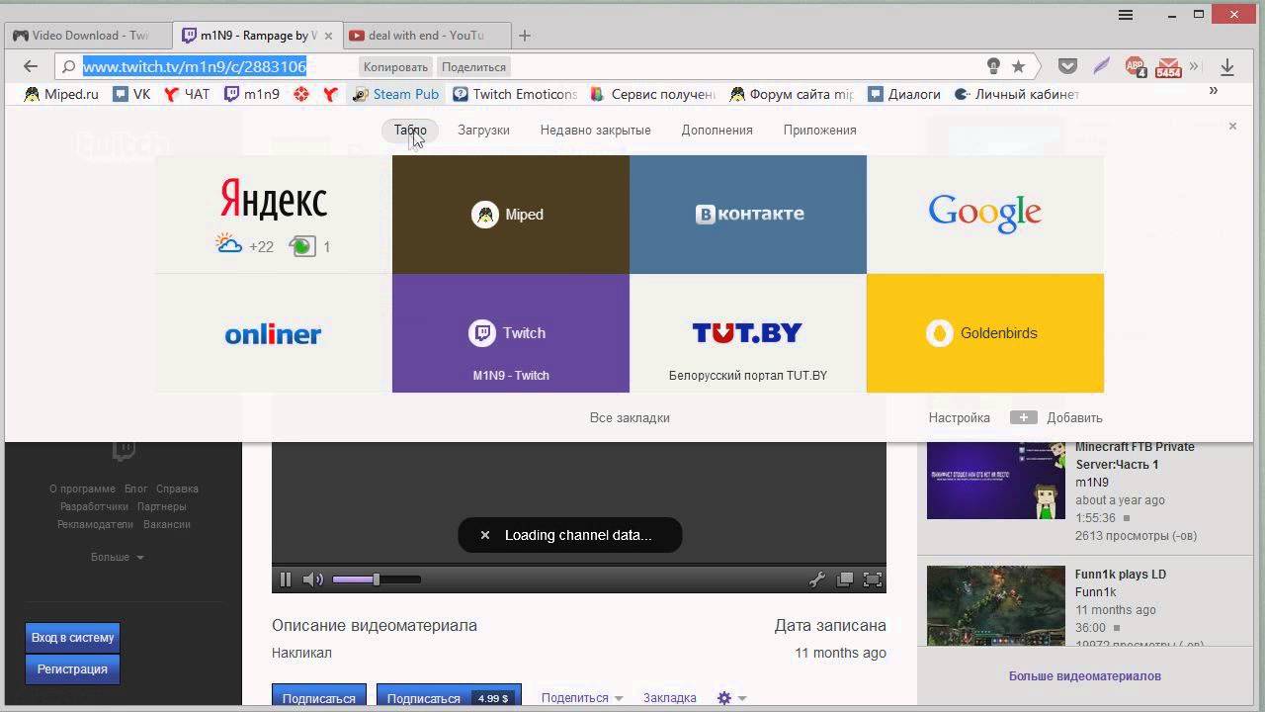1265x712 pixels.
Task: Open the Личный кабинет bookmark
Action: tap(1017, 94)
